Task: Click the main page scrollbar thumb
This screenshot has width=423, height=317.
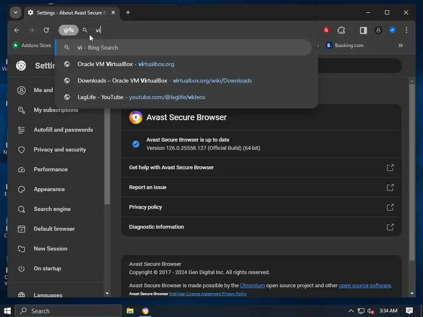Action: point(412,173)
